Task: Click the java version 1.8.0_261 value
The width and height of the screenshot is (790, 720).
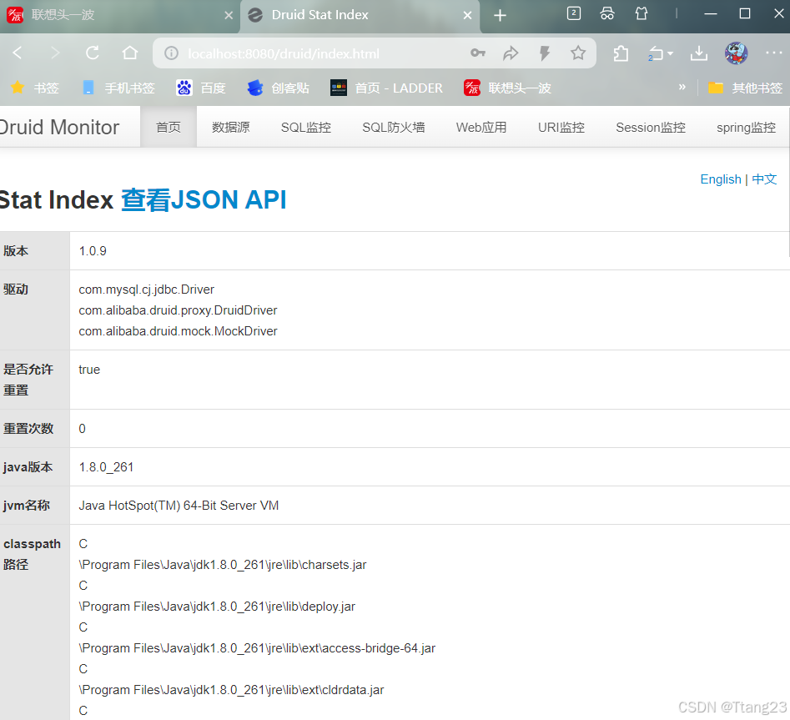Action: [106, 467]
